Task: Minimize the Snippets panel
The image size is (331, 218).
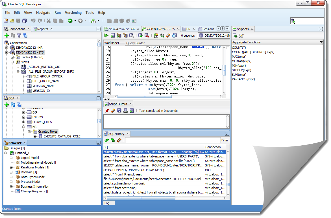Action: [x=321, y=29]
